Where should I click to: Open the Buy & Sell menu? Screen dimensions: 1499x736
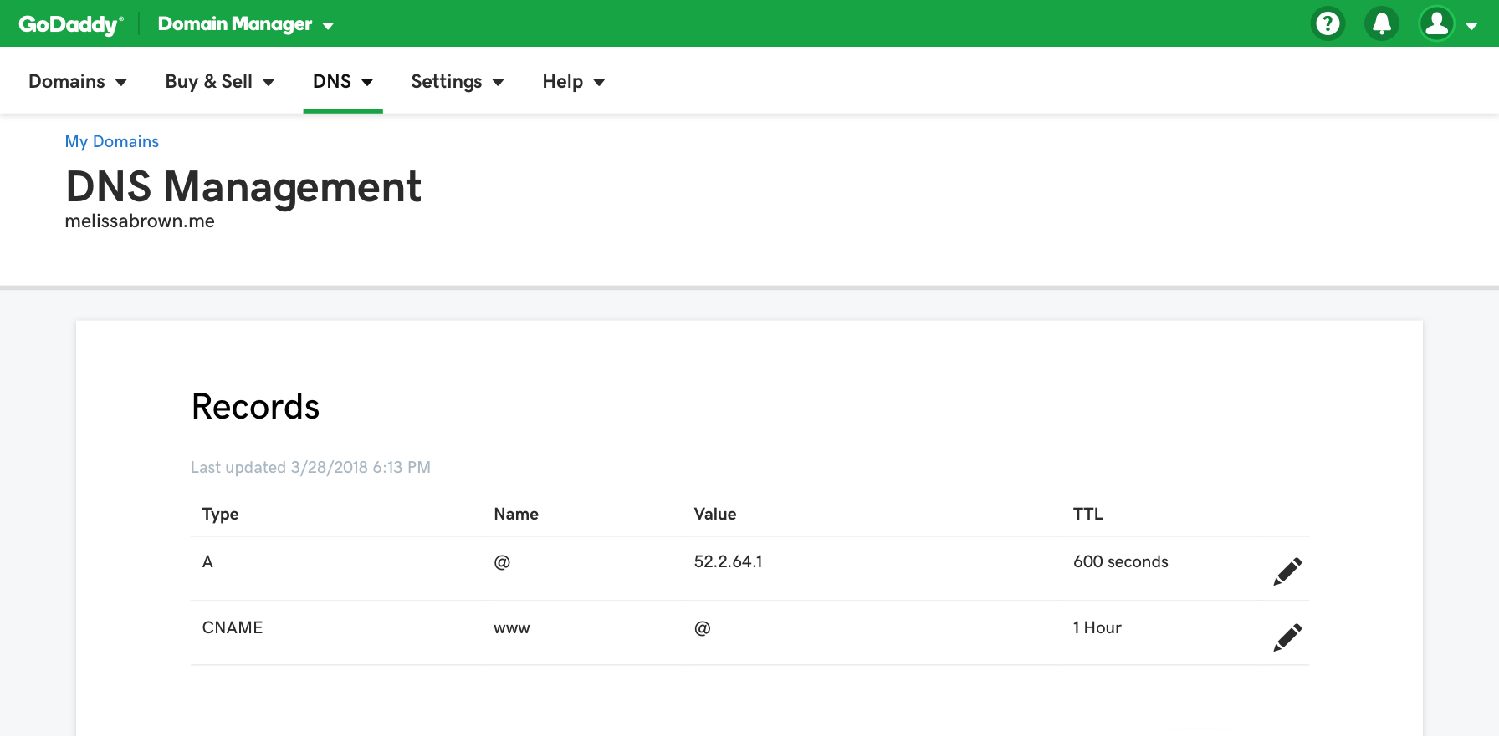click(x=219, y=82)
